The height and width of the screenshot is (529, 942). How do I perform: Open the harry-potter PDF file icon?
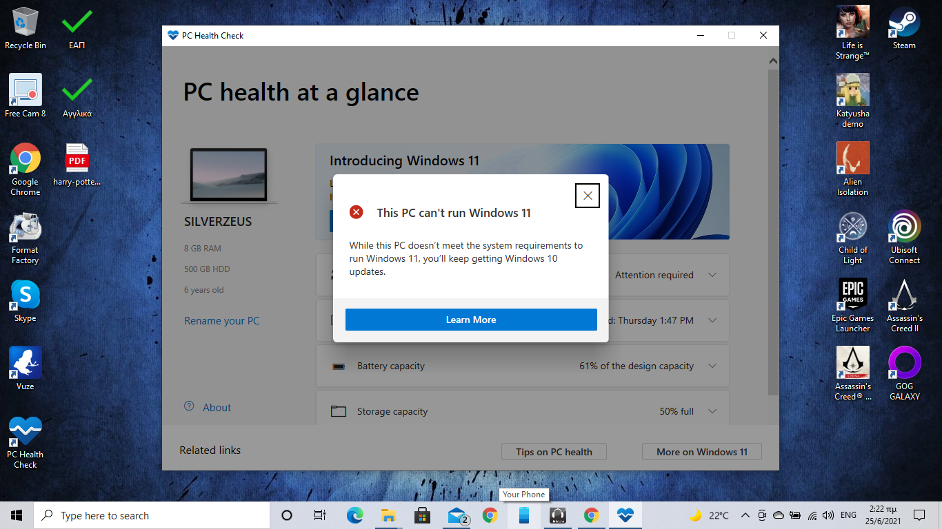point(77,164)
